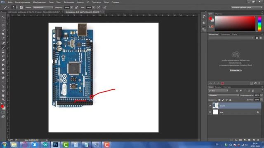Select the Pen tool

(3, 78)
